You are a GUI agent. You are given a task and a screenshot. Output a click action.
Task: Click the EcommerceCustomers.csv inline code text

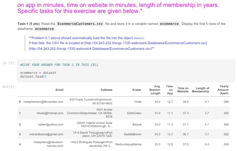pos(80,24)
